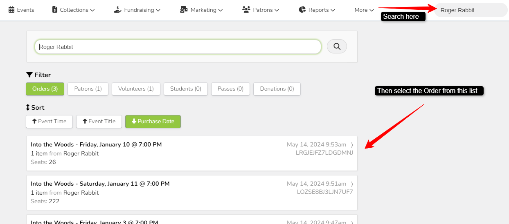Expand the More dropdown menu

click(x=364, y=10)
